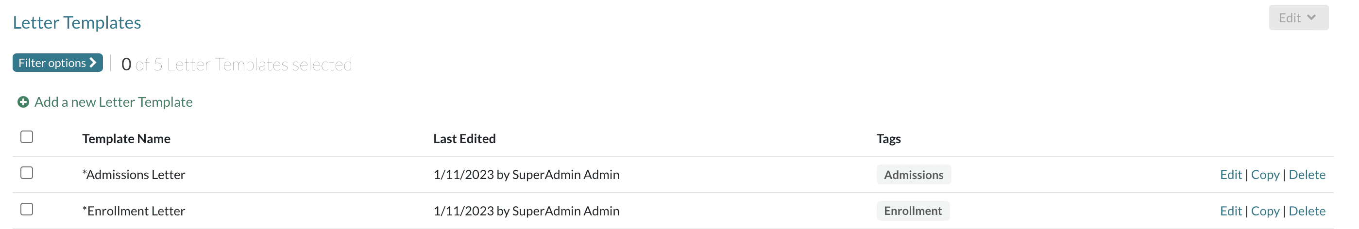Select the Enrollment Letter row checkbox

[27, 210]
